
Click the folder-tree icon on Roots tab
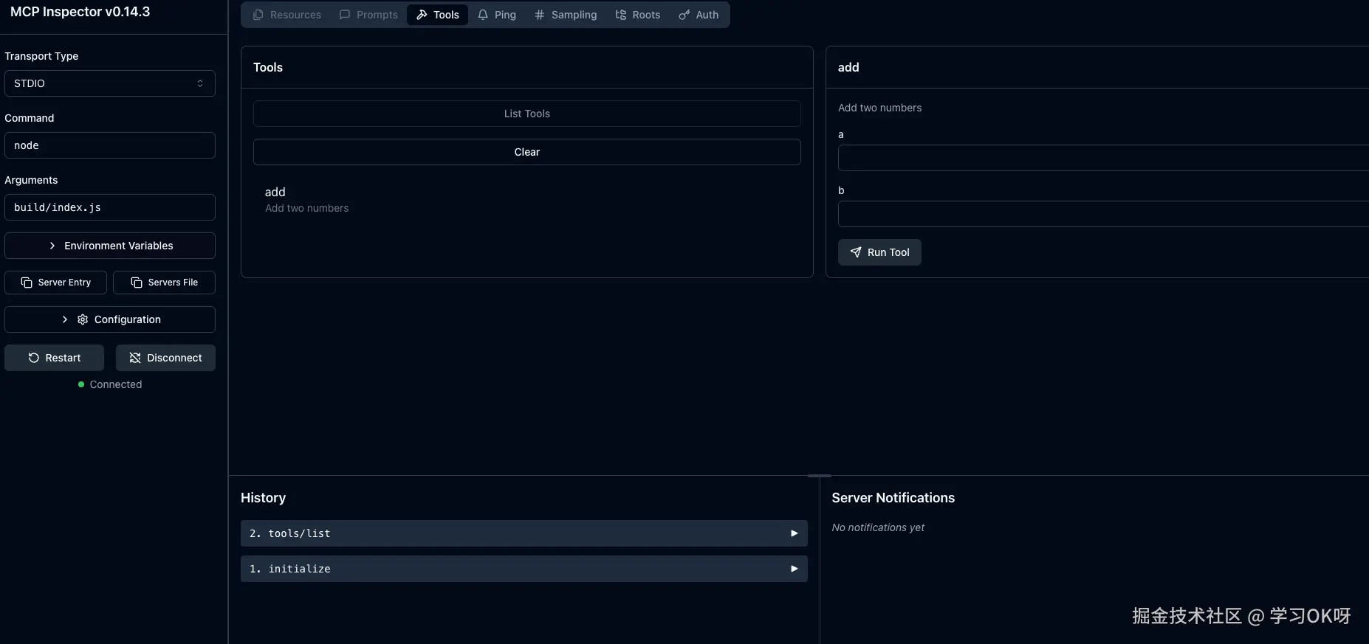click(x=621, y=15)
